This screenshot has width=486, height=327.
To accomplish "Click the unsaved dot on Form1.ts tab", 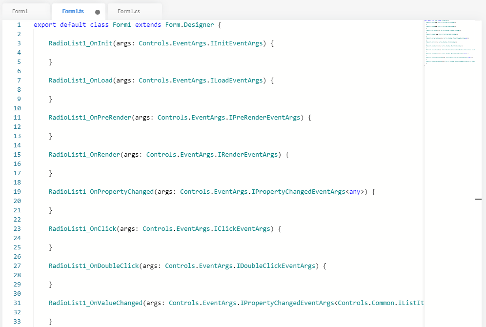I will tap(98, 12).
